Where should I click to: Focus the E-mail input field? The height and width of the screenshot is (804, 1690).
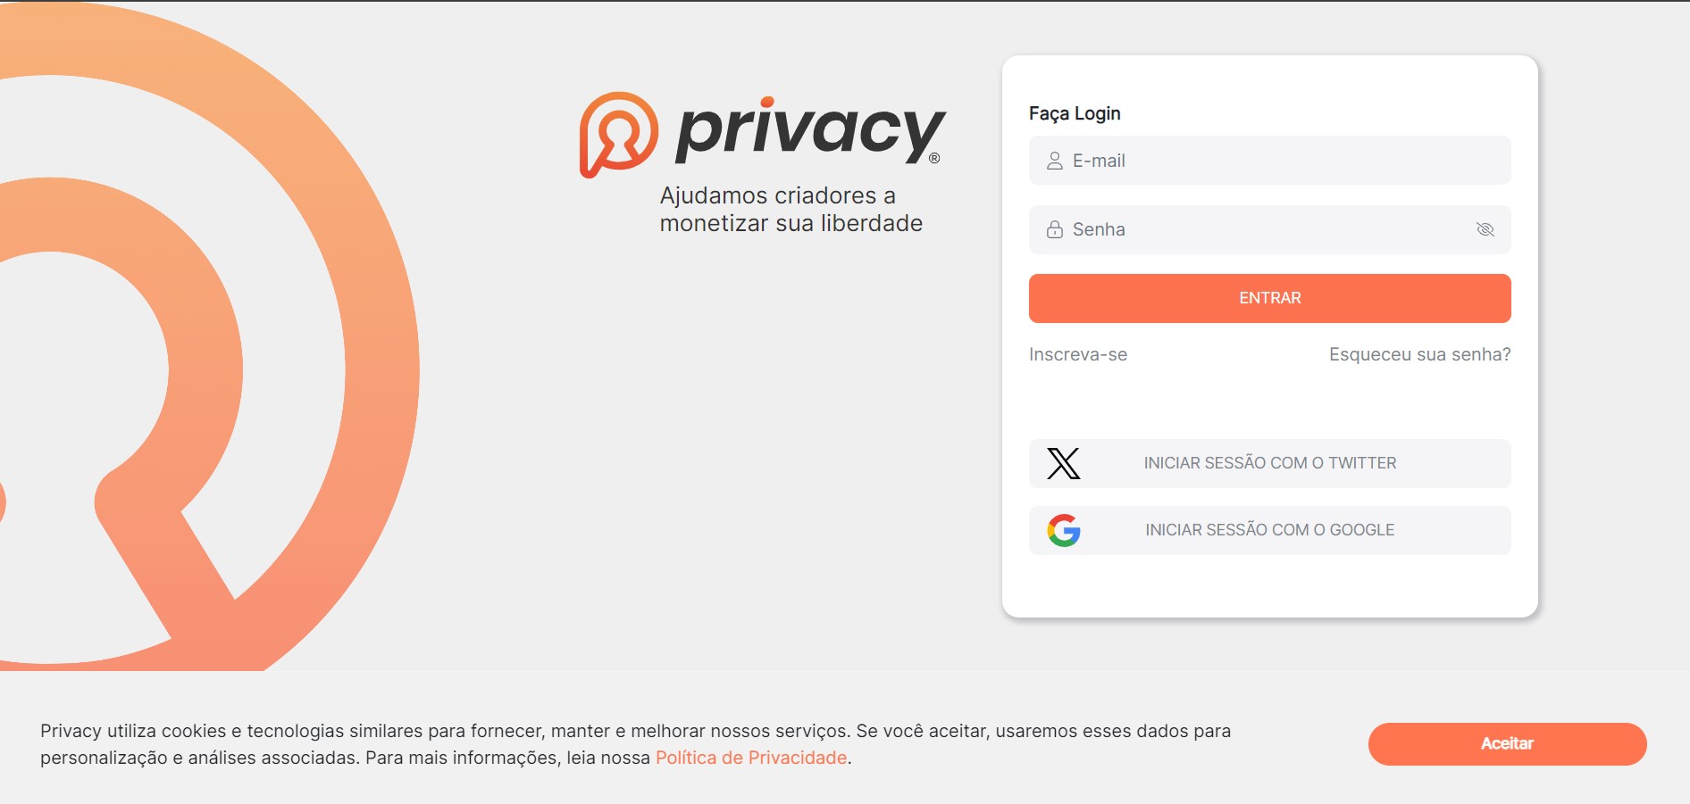point(1270,161)
